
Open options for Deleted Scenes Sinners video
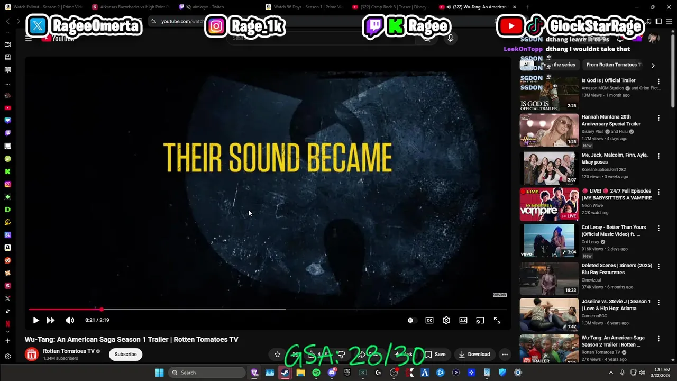tap(658, 266)
